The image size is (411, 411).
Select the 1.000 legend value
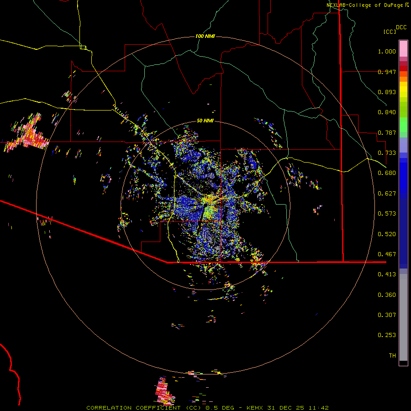click(387, 51)
